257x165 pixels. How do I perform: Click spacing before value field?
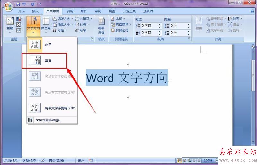point(178,26)
